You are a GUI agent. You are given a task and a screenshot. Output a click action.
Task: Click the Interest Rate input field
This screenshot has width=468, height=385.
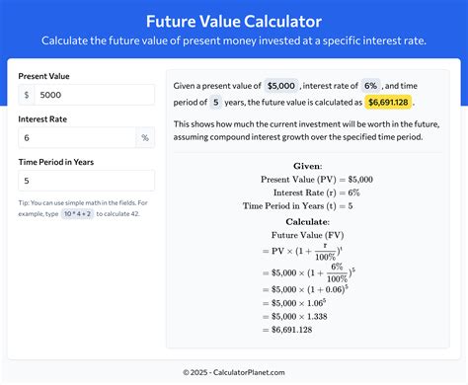pos(77,137)
